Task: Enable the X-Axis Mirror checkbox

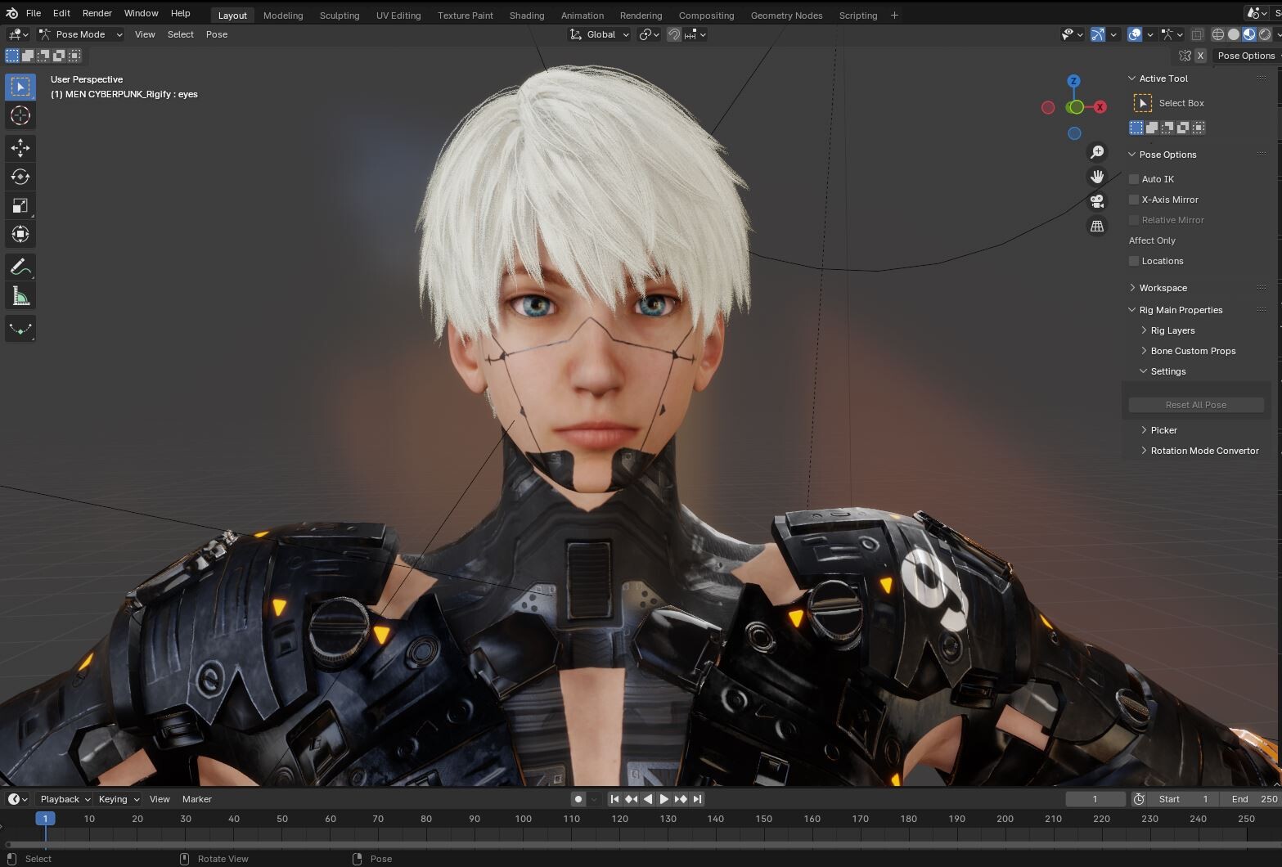Action: [x=1134, y=200]
